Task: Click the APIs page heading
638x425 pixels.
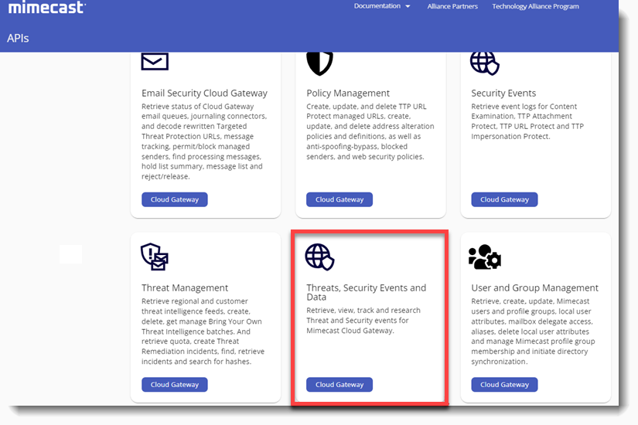Action: (x=19, y=38)
